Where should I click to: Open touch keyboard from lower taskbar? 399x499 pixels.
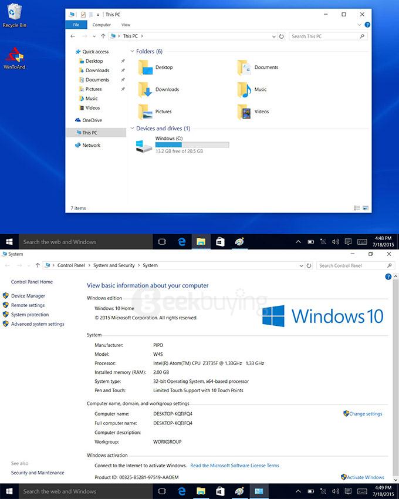[362, 491]
